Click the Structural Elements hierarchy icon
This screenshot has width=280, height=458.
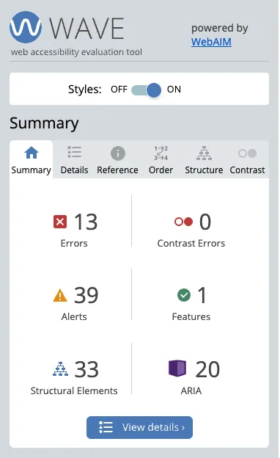[x=60, y=369]
